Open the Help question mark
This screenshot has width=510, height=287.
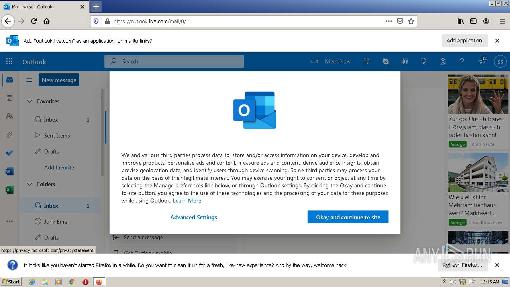coord(462,61)
